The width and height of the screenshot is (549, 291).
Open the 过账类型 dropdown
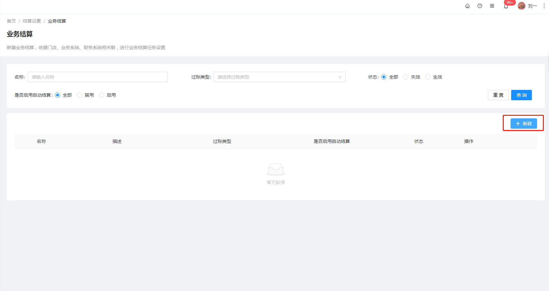280,77
